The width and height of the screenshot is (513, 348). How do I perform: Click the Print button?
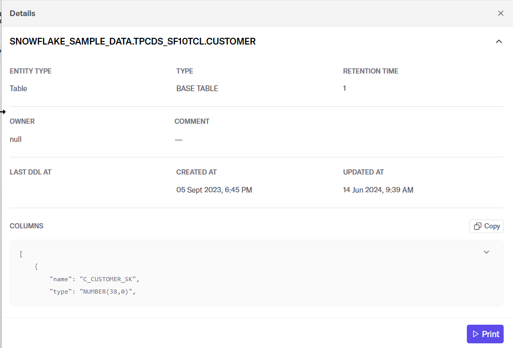click(485, 334)
